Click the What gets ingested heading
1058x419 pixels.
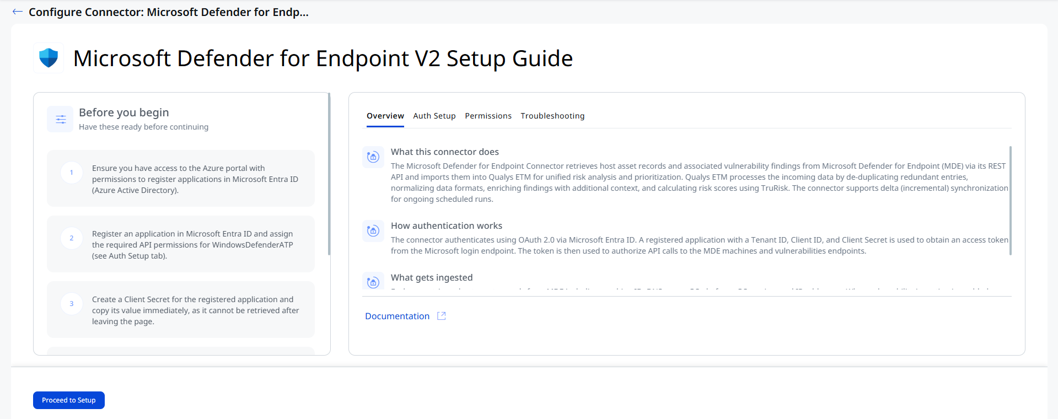click(432, 277)
